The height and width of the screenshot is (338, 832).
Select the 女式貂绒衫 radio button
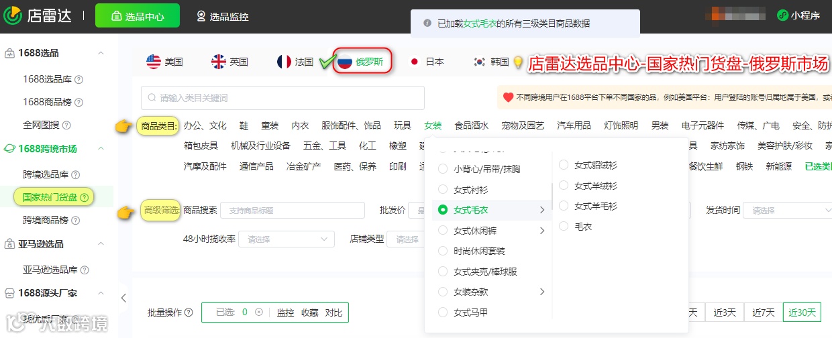(x=563, y=165)
